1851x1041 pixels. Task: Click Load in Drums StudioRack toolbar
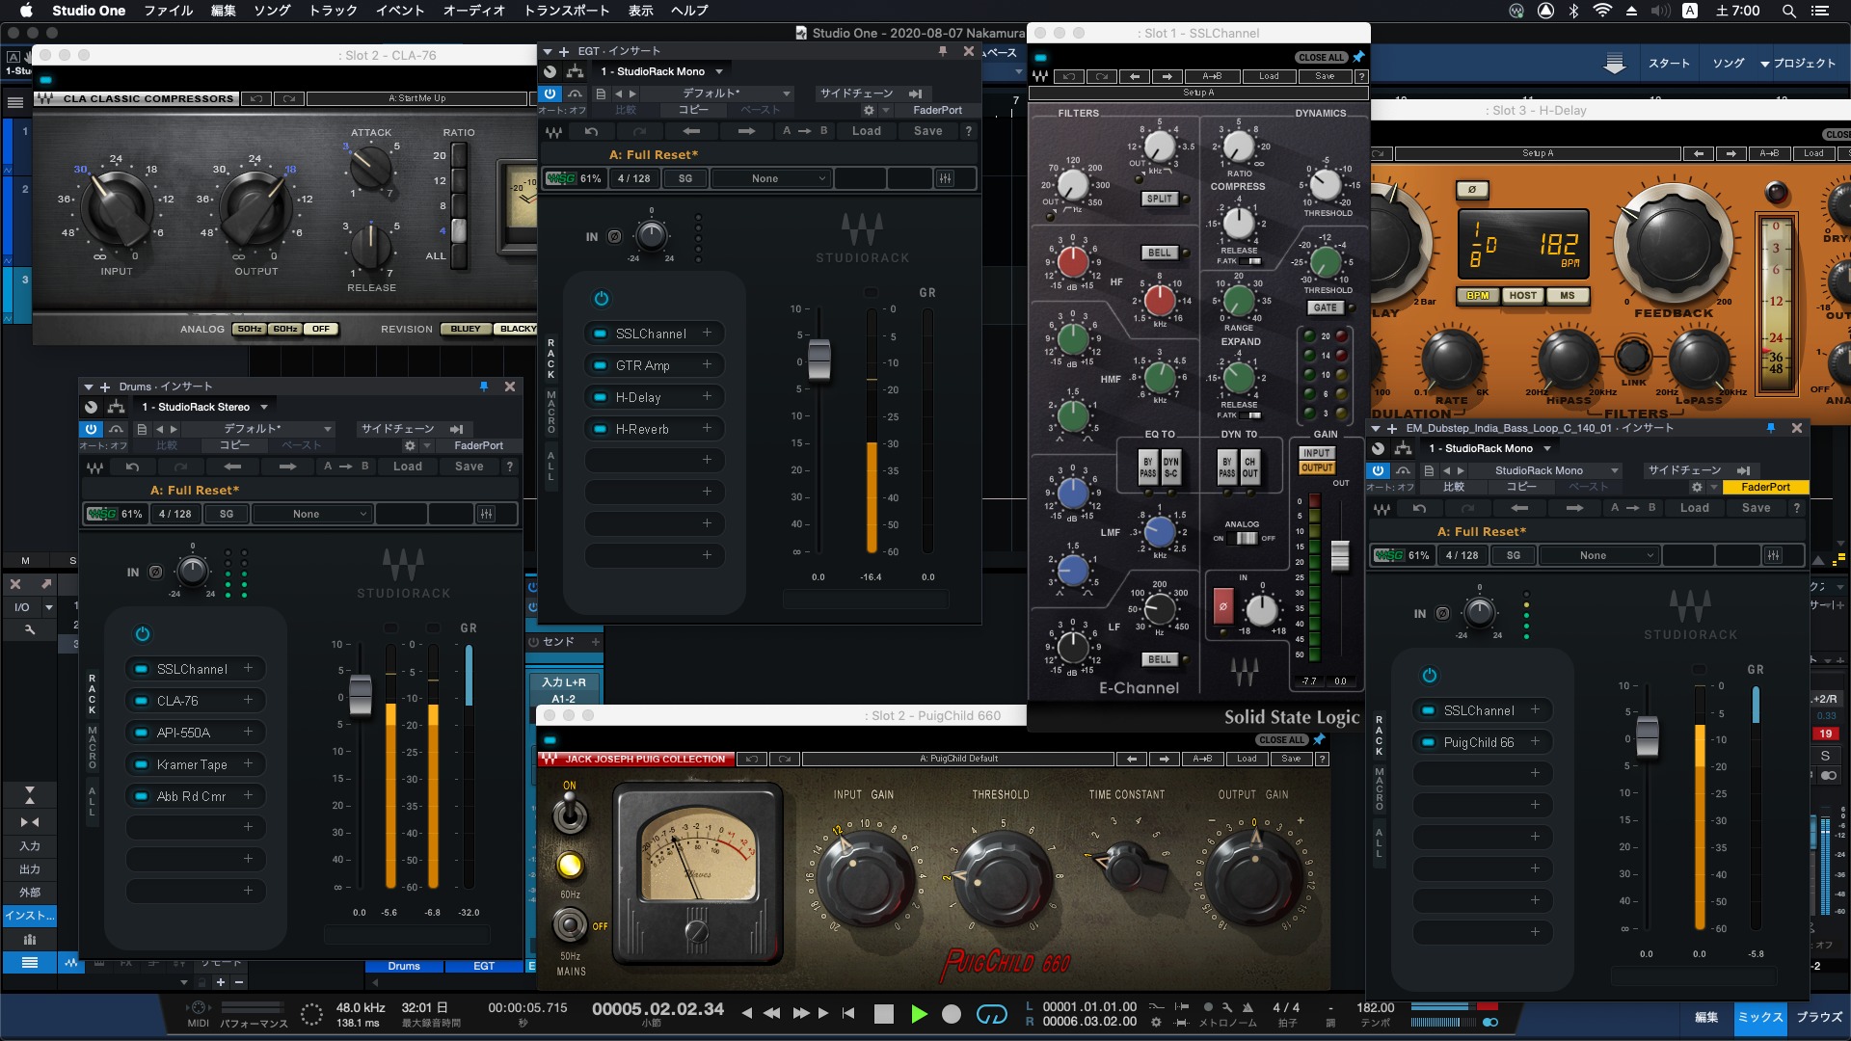coord(408,467)
